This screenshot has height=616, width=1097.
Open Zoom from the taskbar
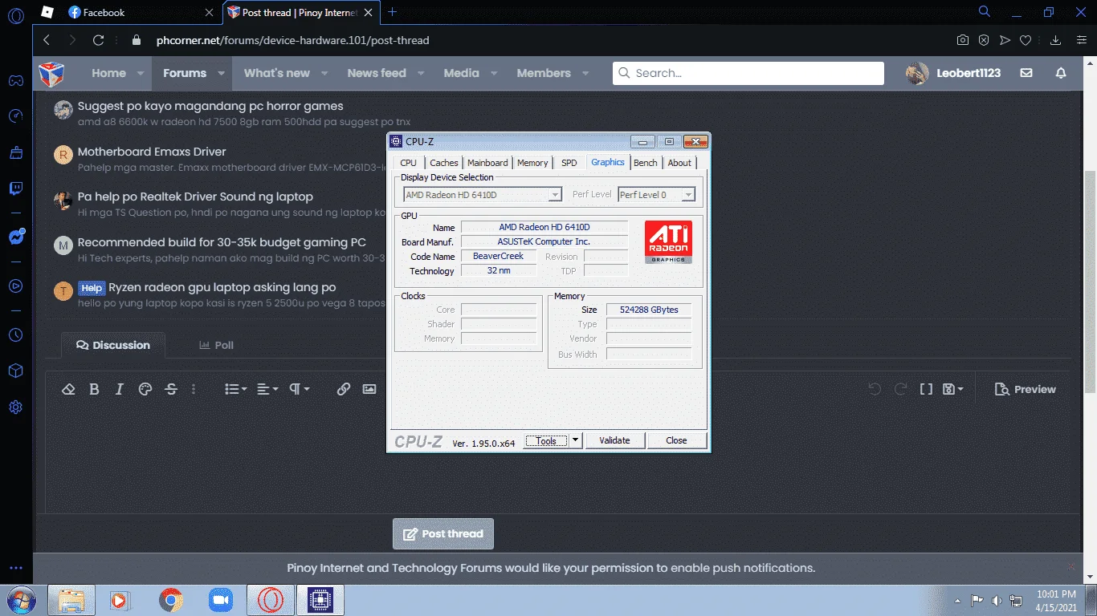pos(220,600)
